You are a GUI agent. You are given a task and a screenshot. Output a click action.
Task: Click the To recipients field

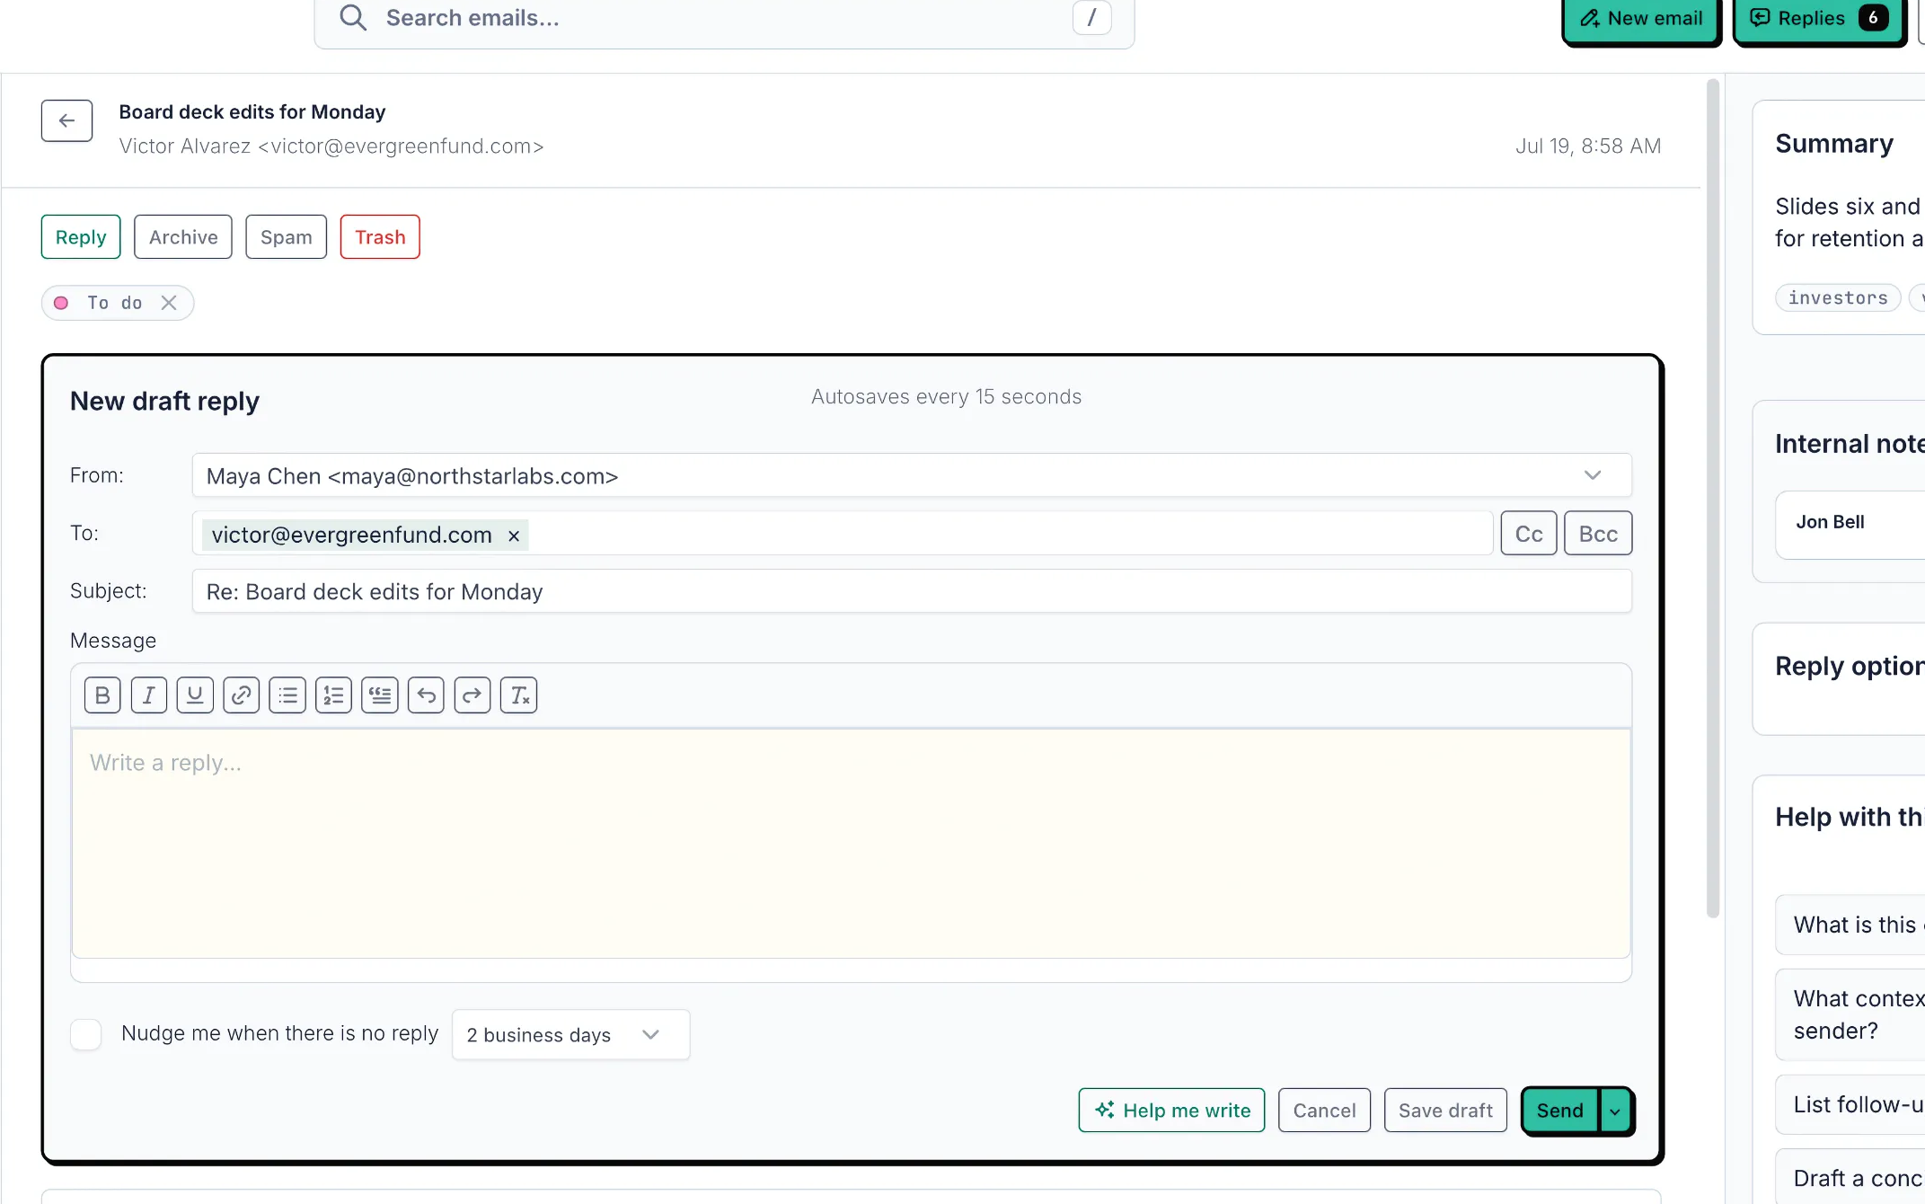[x=843, y=534]
